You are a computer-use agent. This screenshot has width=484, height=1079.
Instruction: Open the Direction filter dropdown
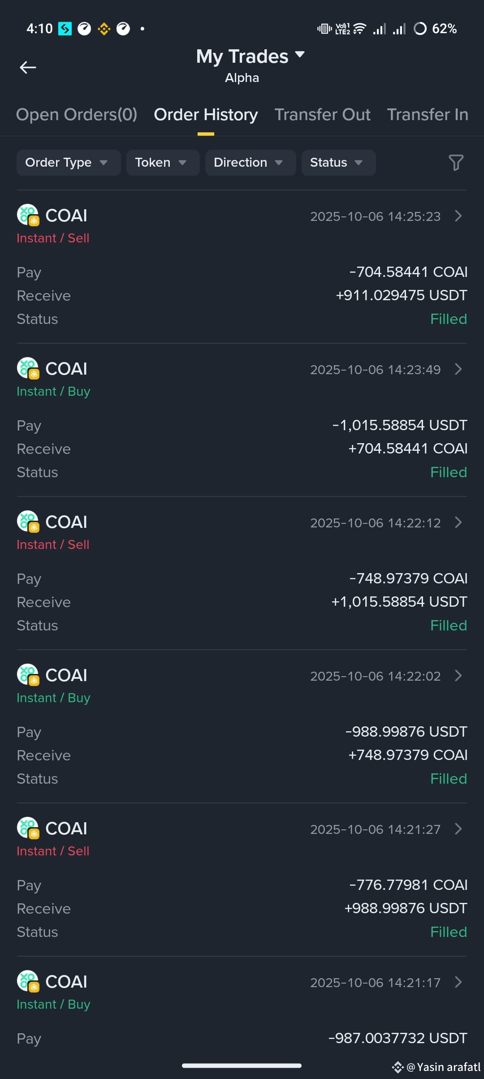[x=251, y=162]
